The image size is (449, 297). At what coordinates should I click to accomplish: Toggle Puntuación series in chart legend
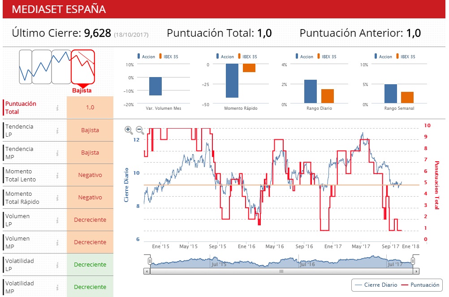click(420, 285)
